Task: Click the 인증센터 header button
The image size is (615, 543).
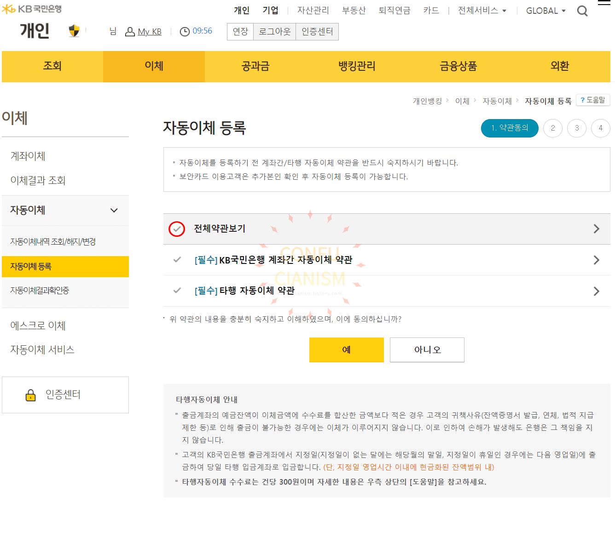Action: click(x=317, y=32)
